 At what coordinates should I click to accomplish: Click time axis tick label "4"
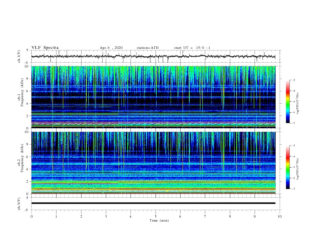click(x=130, y=216)
